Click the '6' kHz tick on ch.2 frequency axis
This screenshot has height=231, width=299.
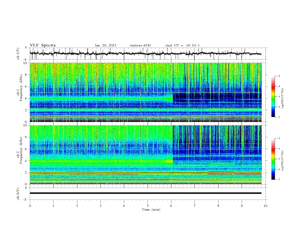click(26, 149)
